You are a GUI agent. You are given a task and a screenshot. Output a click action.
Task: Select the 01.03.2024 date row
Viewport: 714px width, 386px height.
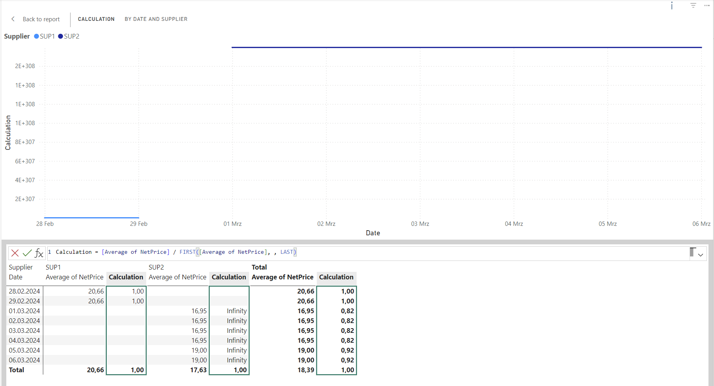24,311
